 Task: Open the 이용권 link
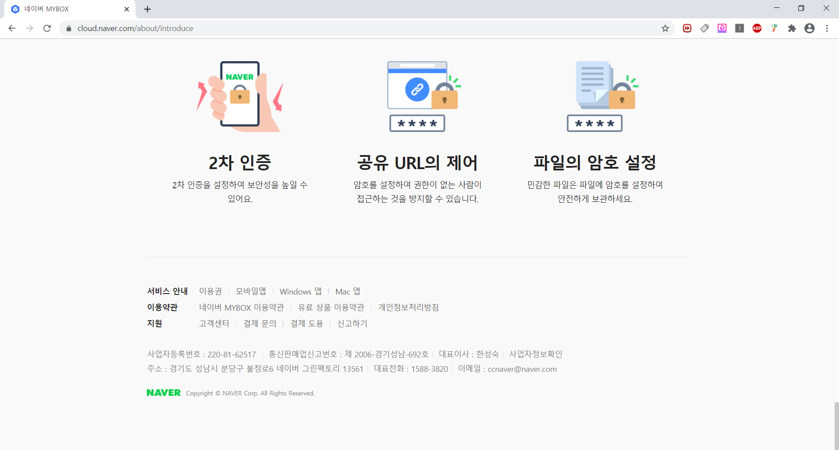pos(211,291)
